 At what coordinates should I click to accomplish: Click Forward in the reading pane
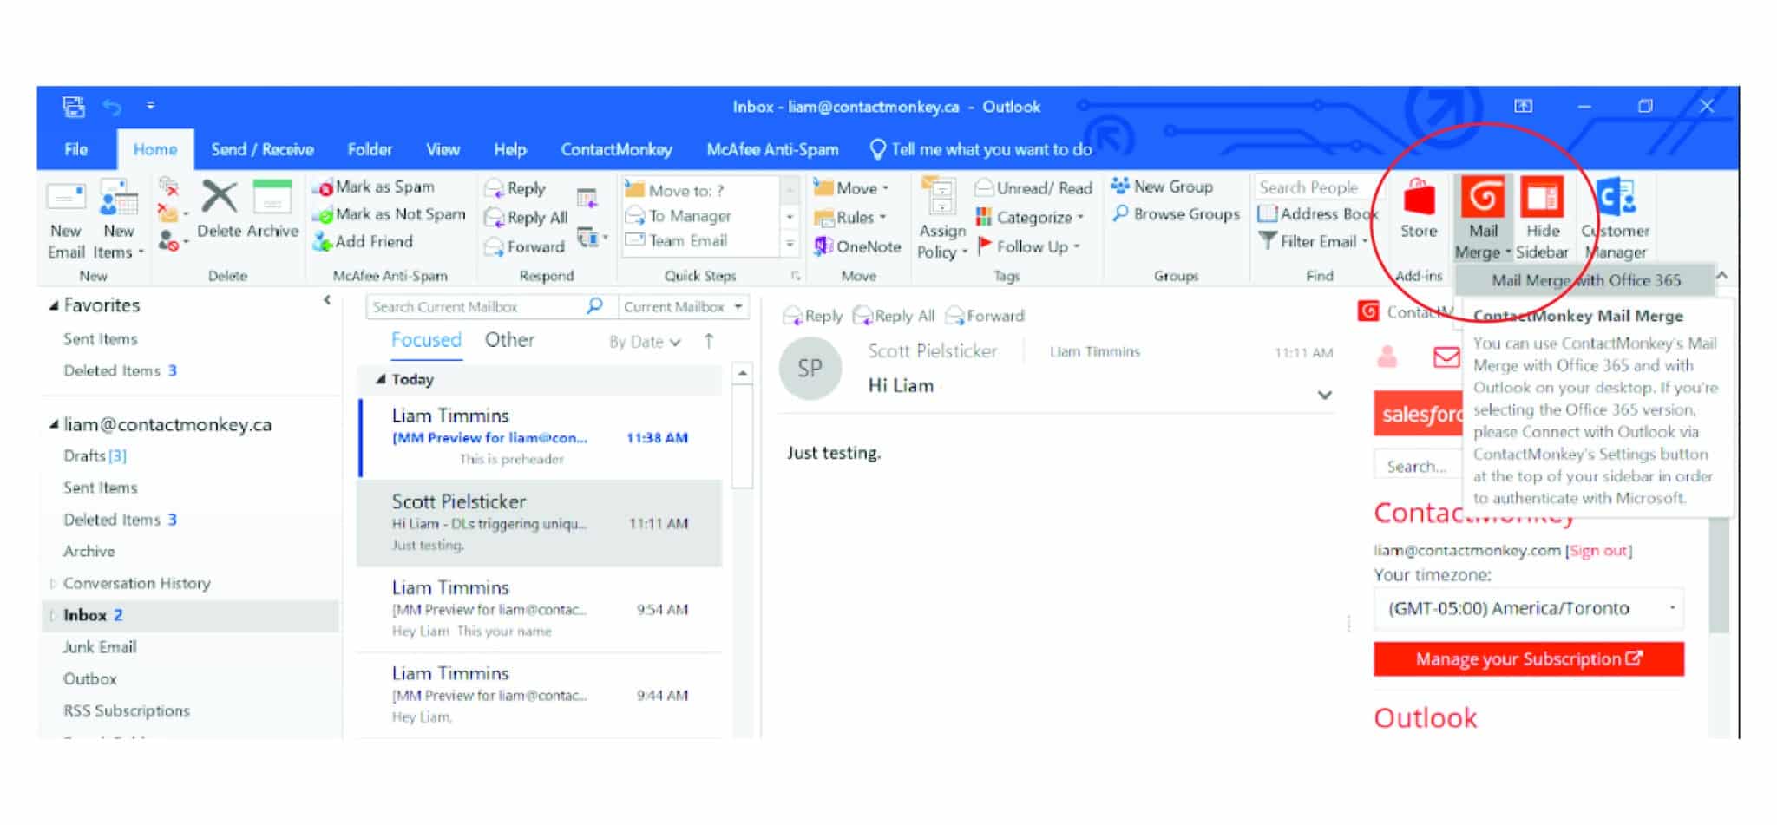click(985, 316)
